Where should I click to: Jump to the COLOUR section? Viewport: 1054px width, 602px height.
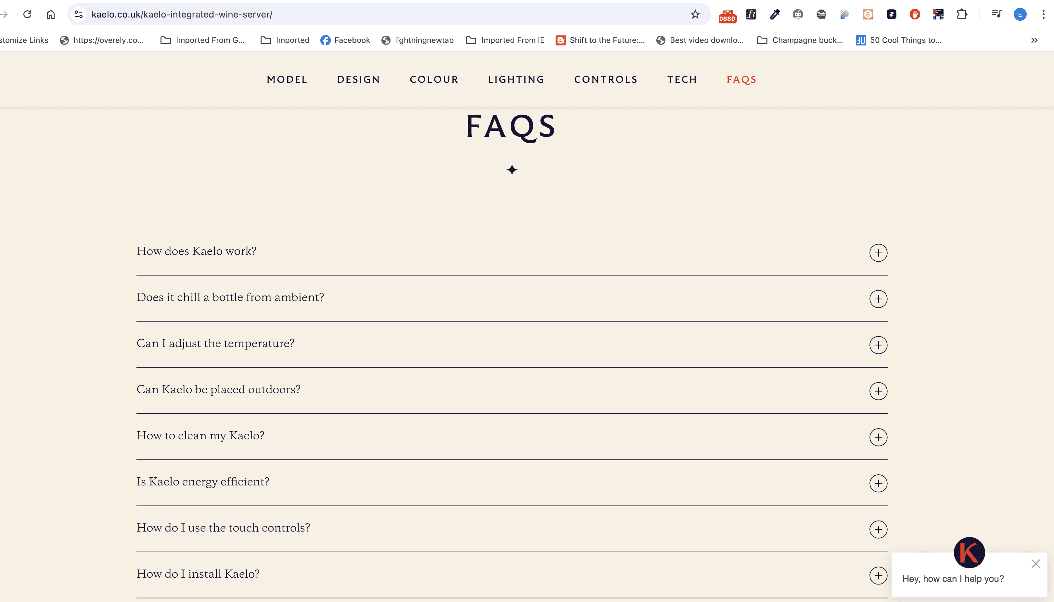pos(434,79)
